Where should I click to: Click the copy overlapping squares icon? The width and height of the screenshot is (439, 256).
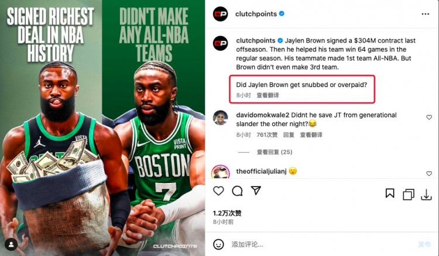pyautogui.click(x=409, y=195)
